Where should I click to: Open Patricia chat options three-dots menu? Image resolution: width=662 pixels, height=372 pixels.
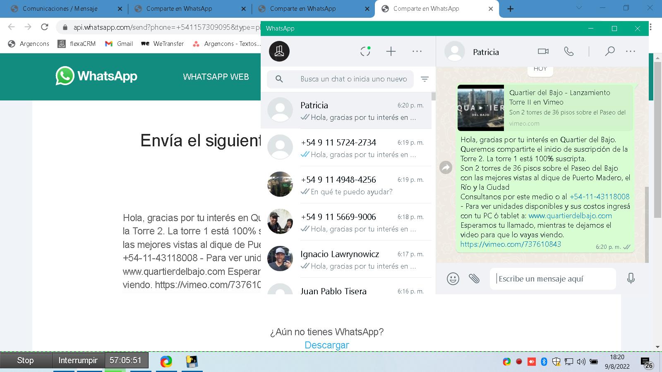631,51
